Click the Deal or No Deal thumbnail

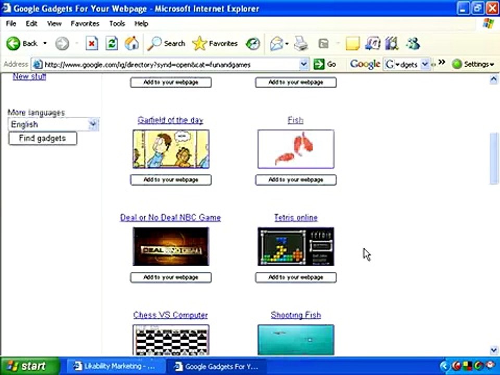click(x=171, y=246)
